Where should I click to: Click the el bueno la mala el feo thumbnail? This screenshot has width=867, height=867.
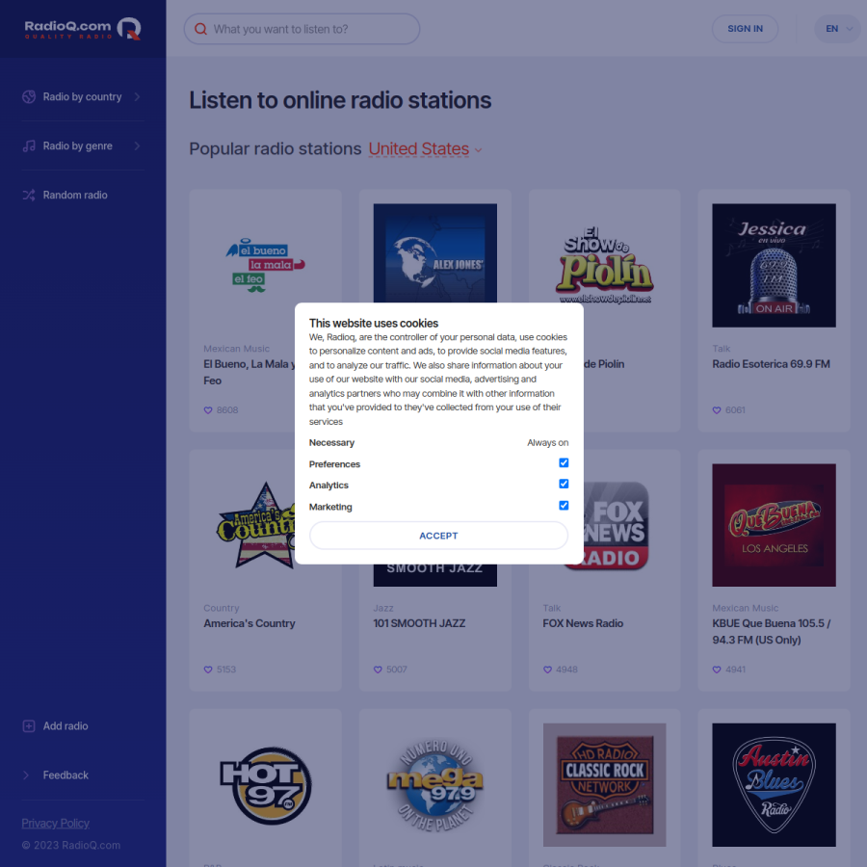pos(266,266)
